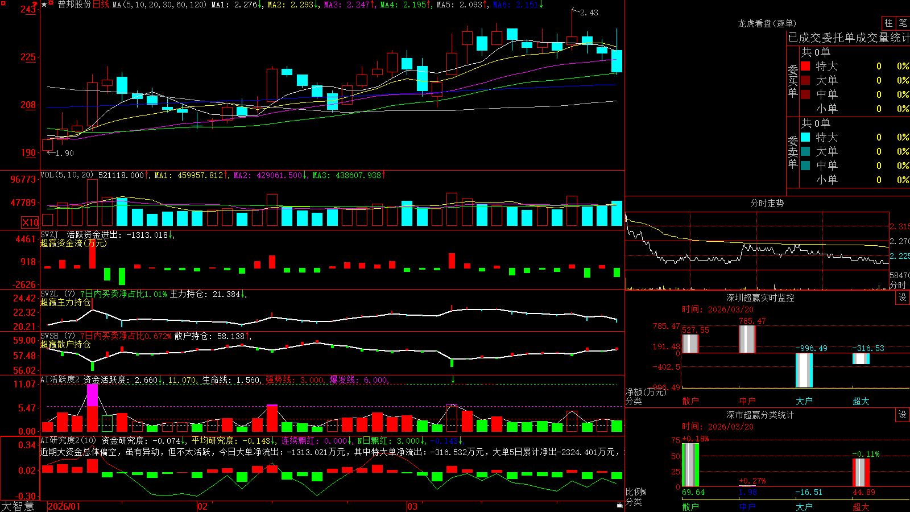Viewport: 910px width, 512px height.
Task: Click the 平均研究度: -0.143 value
Action: (232, 440)
